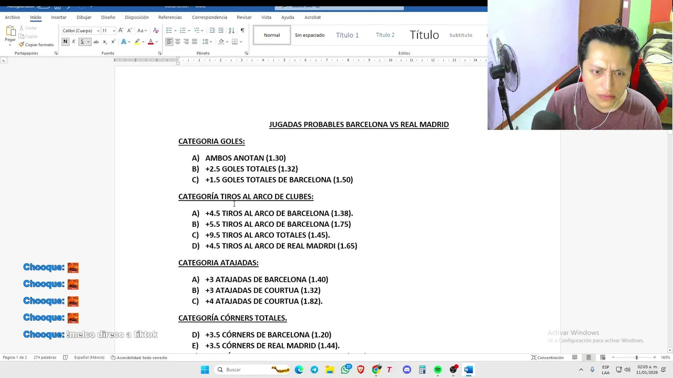Expand numbering library dropdown arrow
This screenshot has height=378, width=673.
click(x=188, y=30)
